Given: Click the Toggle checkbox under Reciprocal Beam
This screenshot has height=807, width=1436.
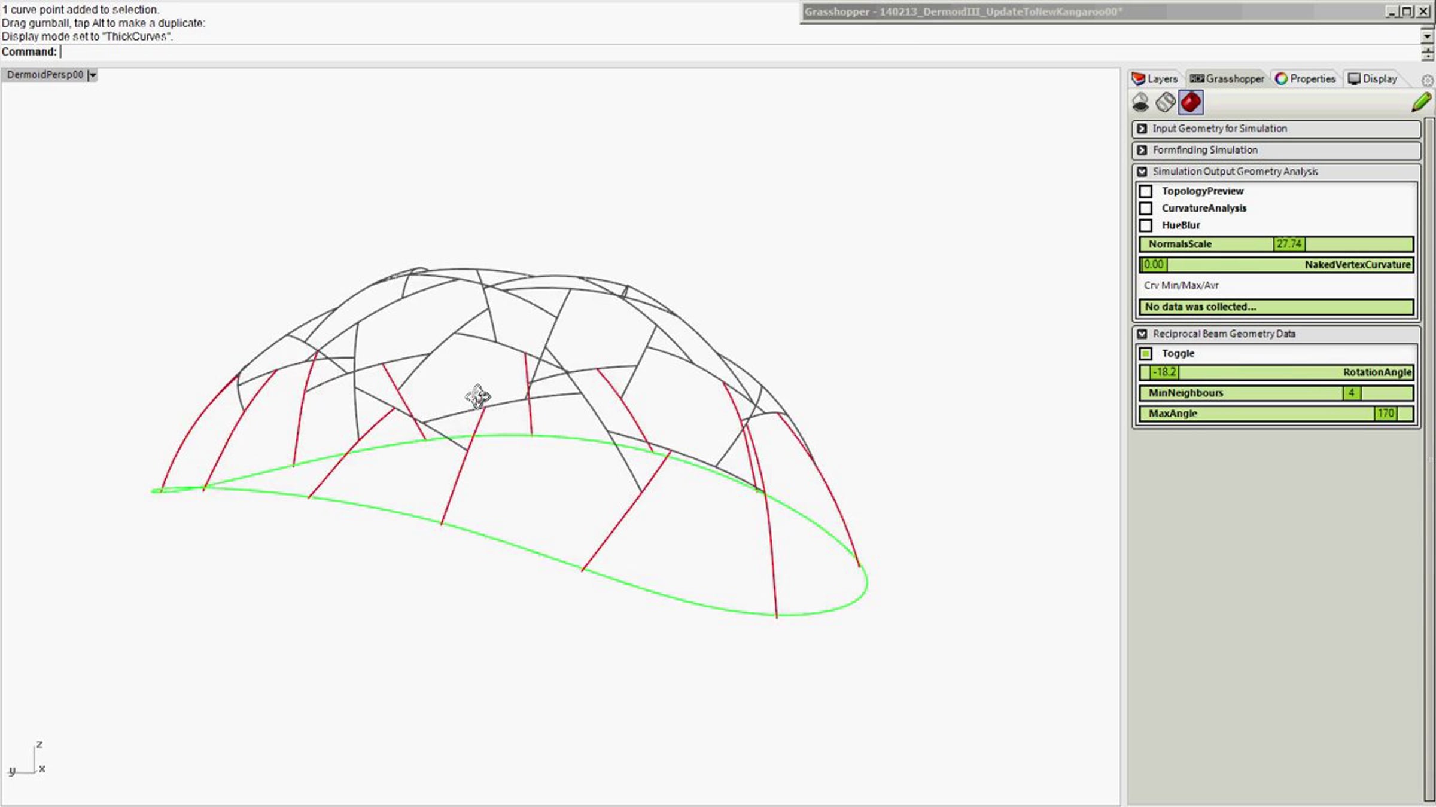Looking at the screenshot, I should (1146, 354).
